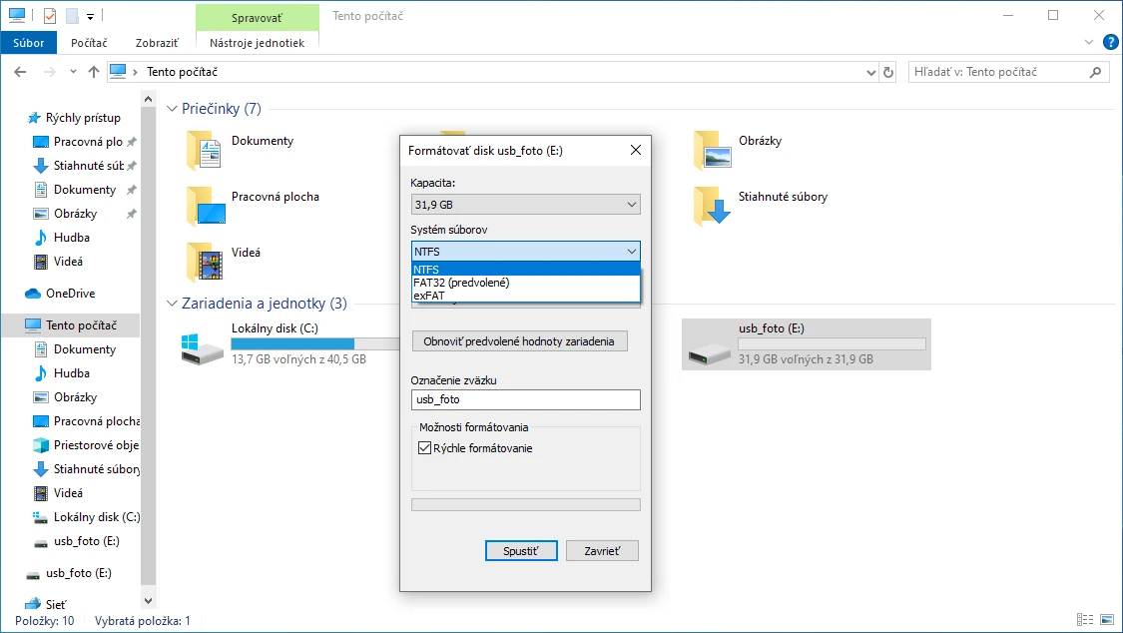Viewport: 1123px width, 633px height.
Task: Select usb_foto (E:) drive in Zariadenia a jednotky
Action: [x=806, y=344]
